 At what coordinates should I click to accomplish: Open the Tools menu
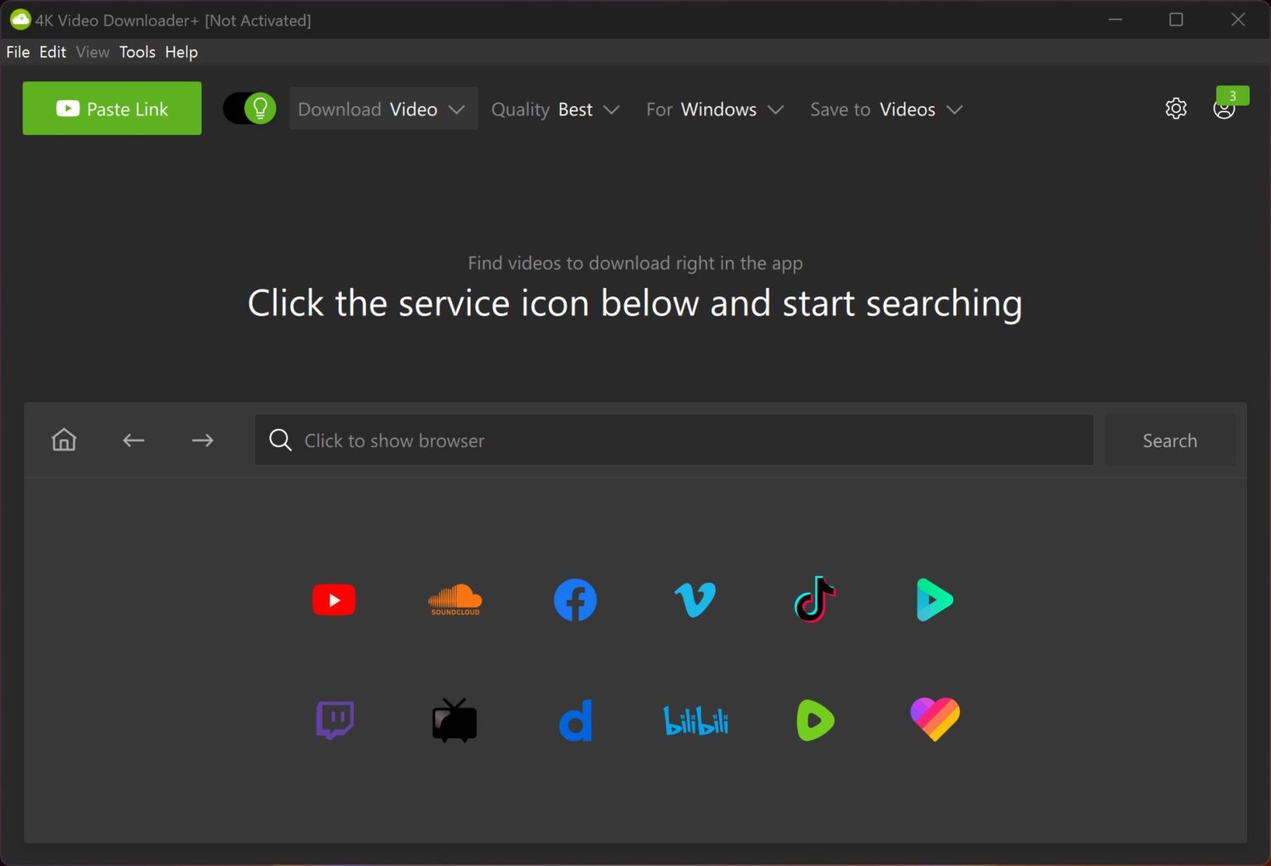click(x=137, y=51)
